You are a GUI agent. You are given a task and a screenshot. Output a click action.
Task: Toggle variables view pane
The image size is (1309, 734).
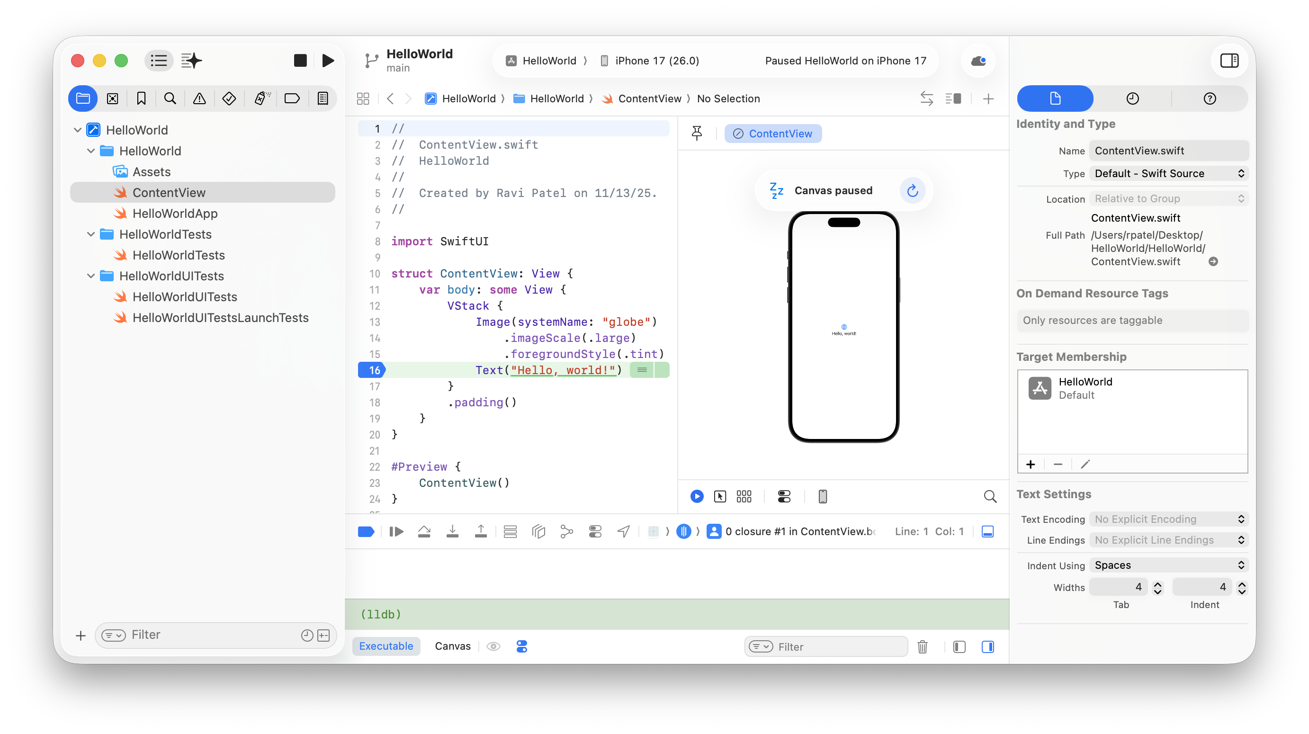[x=959, y=647]
